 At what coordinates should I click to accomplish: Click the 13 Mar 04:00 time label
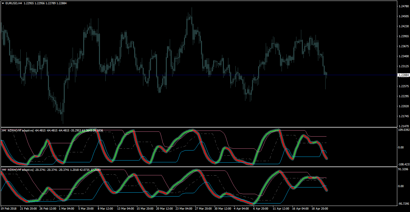pos(126,209)
